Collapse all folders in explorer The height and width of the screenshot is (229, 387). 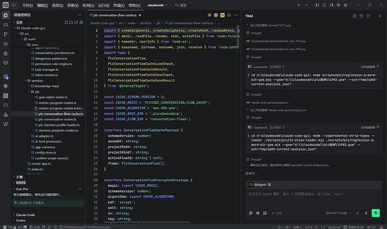point(81,22)
